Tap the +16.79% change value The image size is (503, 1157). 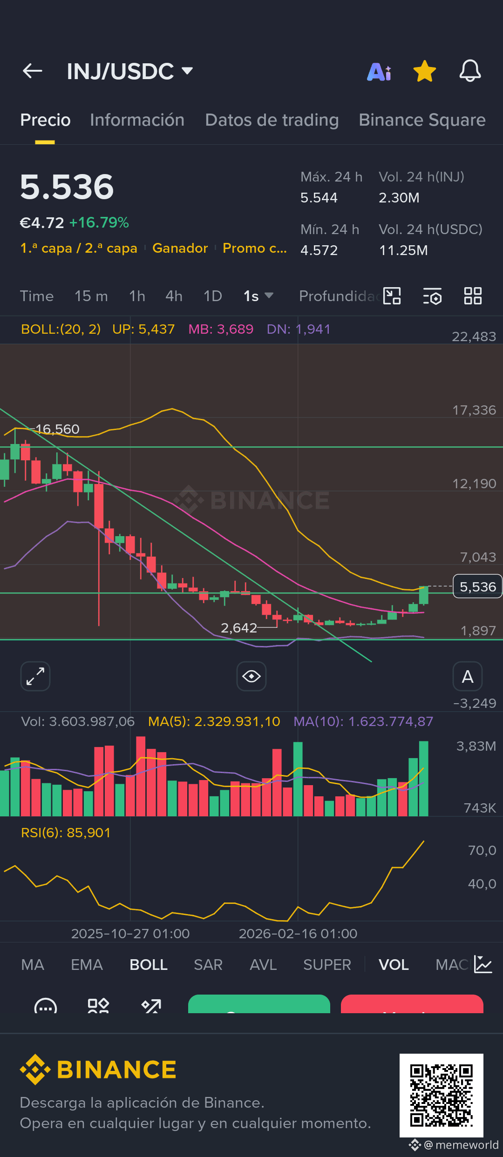(x=99, y=223)
